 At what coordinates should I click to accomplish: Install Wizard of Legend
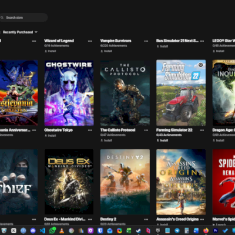click(x=51, y=51)
